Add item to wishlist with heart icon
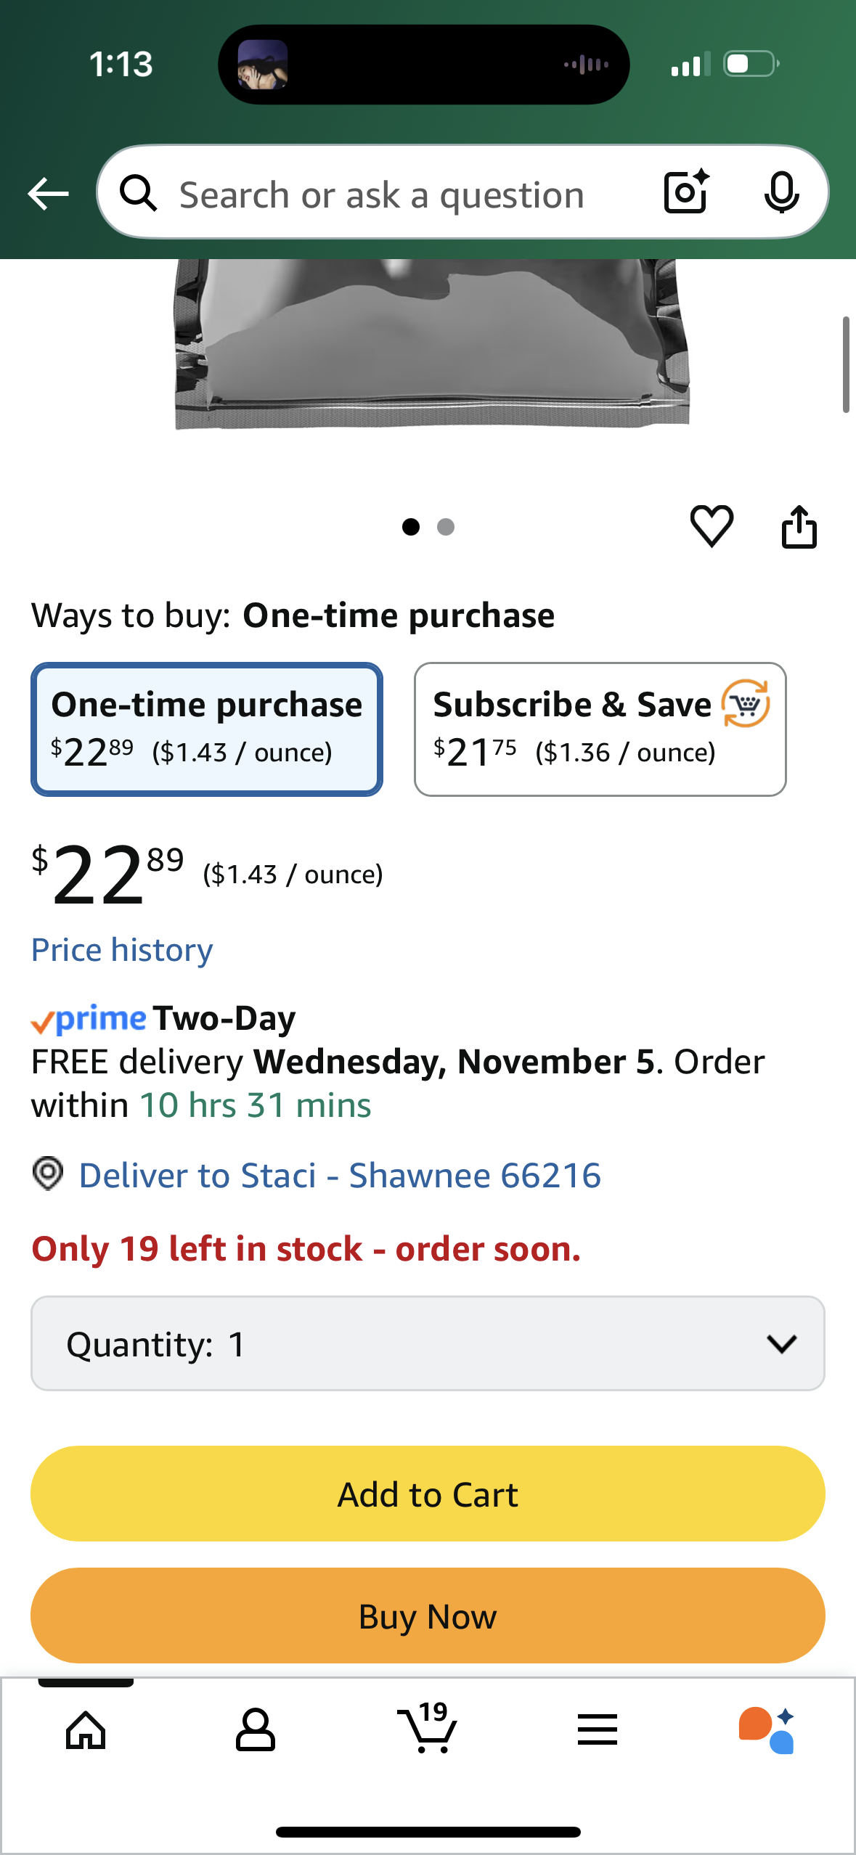 [712, 525]
